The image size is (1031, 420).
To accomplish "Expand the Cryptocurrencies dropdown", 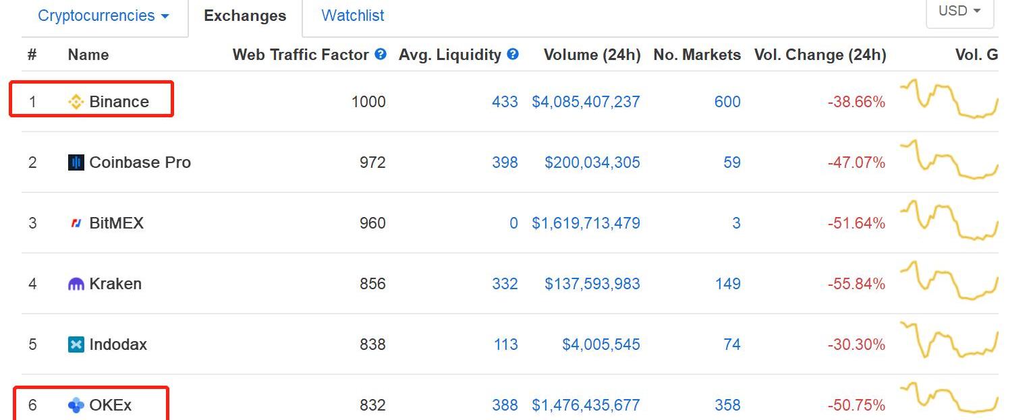I will pos(103,16).
